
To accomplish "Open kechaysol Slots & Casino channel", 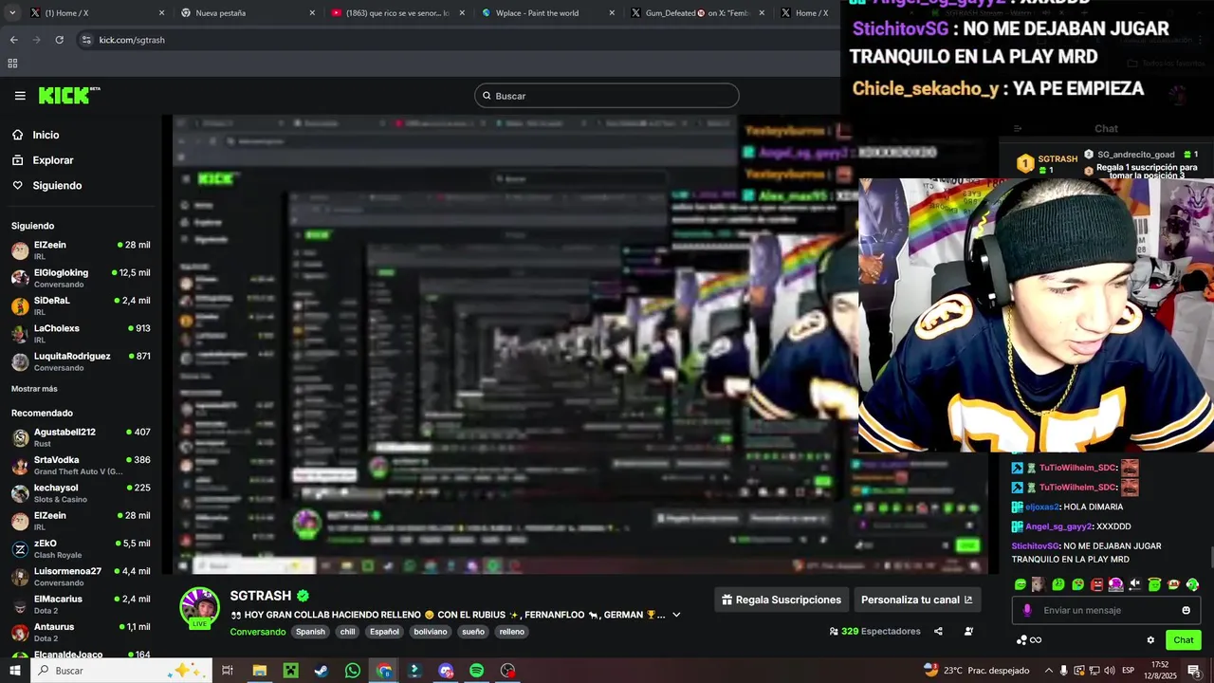I will click(x=81, y=493).
